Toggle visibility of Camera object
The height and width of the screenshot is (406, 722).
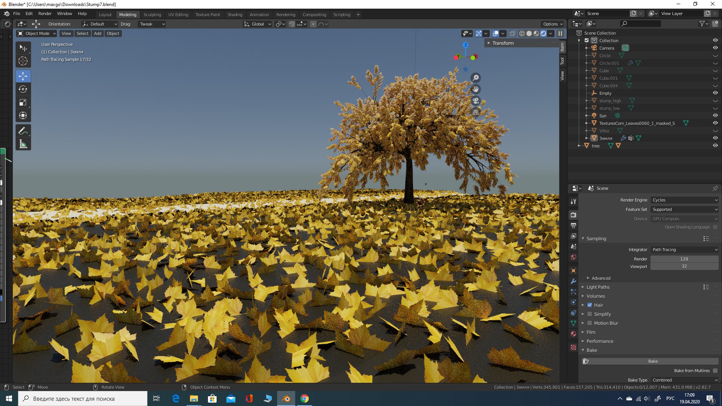pyautogui.click(x=715, y=48)
